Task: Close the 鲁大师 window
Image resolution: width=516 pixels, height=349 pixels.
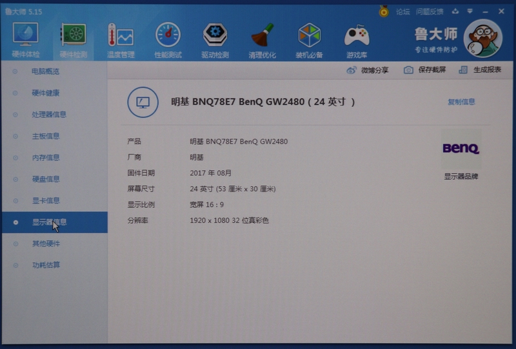Action: coord(501,12)
